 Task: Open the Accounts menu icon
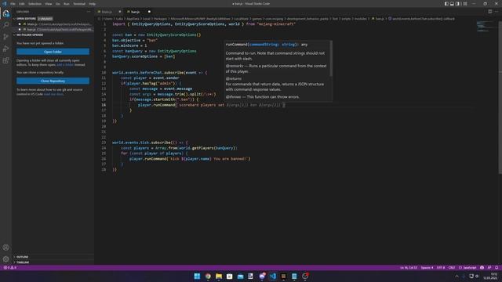5,248
